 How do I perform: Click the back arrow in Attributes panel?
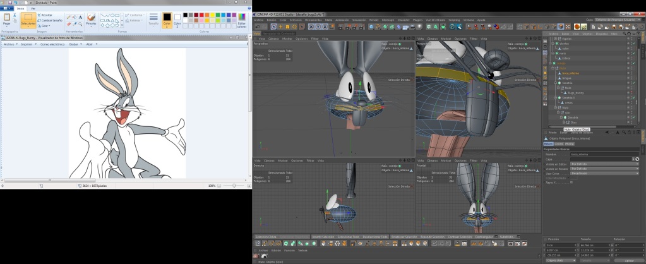click(x=607, y=132)
